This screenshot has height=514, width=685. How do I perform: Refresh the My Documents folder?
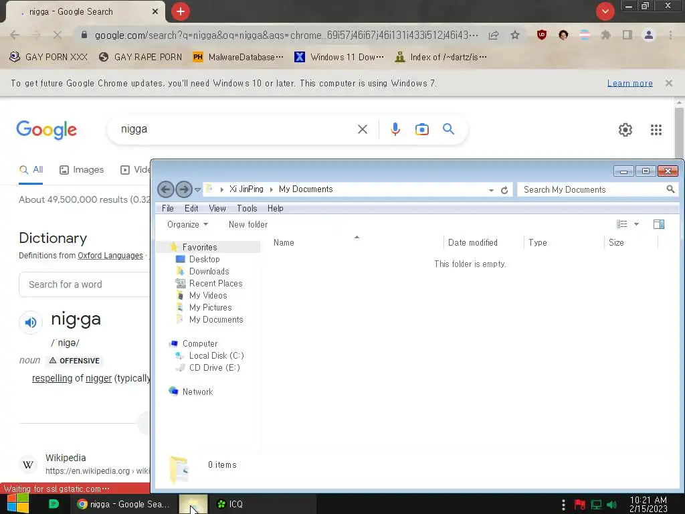(504, 190)
